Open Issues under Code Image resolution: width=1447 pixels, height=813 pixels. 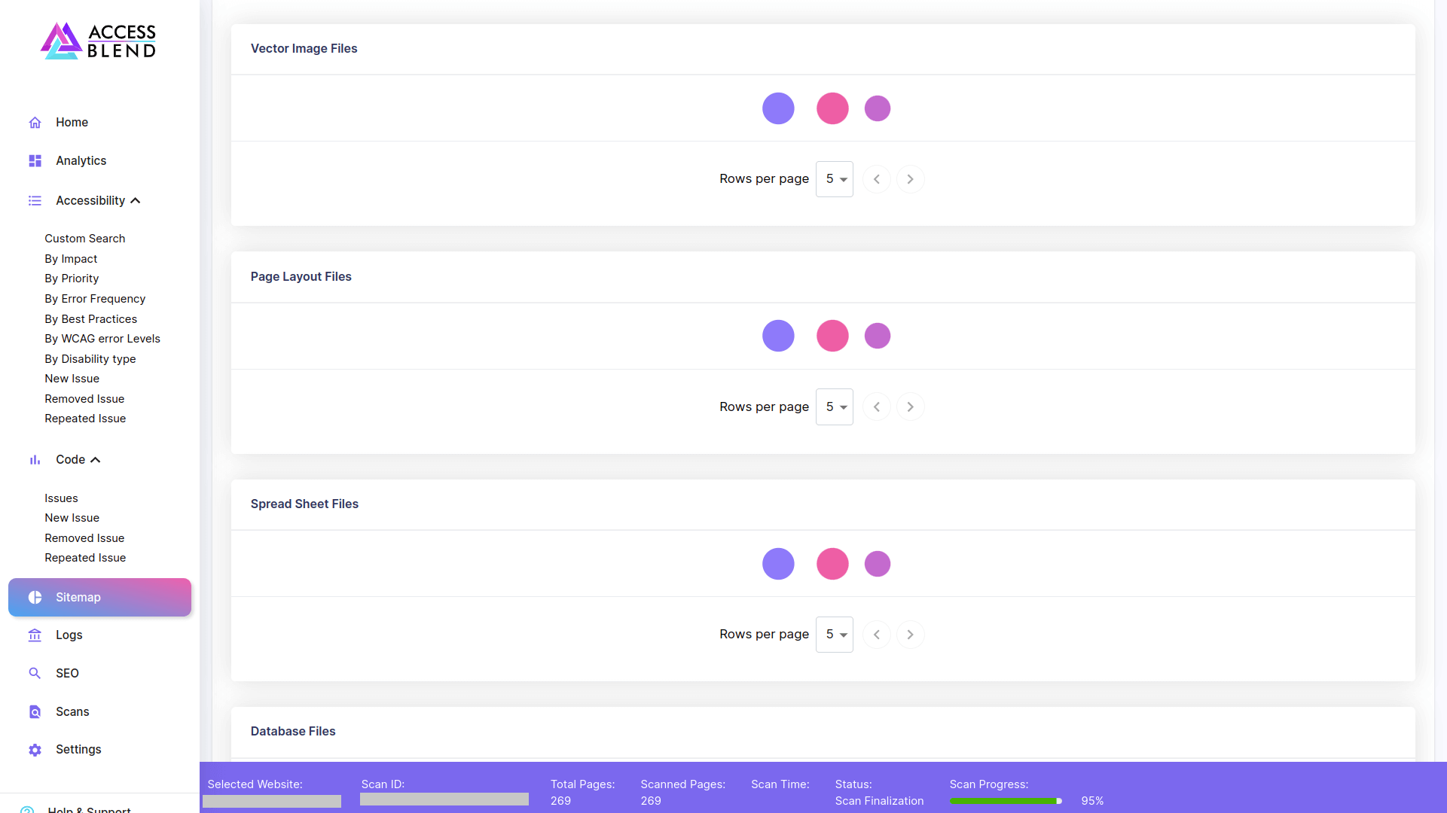point(61,498)
